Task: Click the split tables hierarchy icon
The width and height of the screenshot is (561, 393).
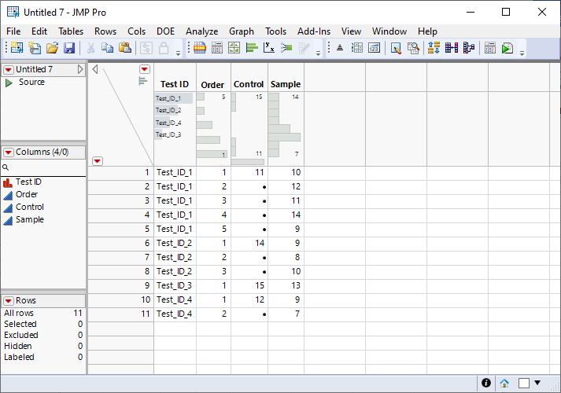Action: tap(469, 48)
